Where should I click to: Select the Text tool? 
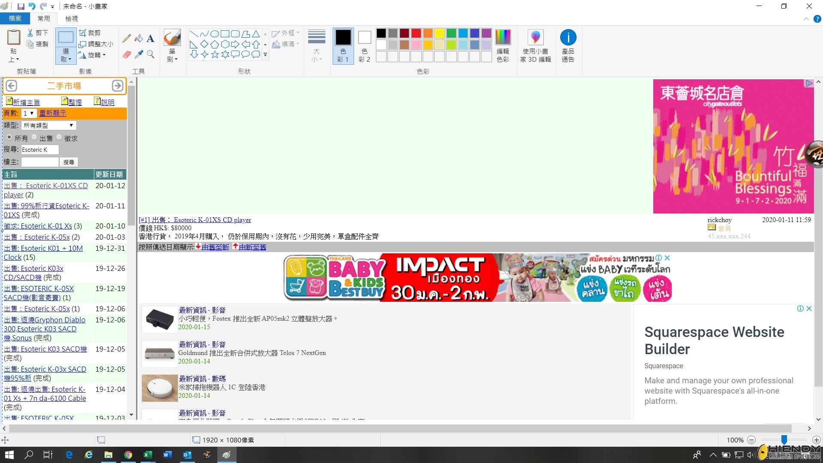(x=150, y=39)
